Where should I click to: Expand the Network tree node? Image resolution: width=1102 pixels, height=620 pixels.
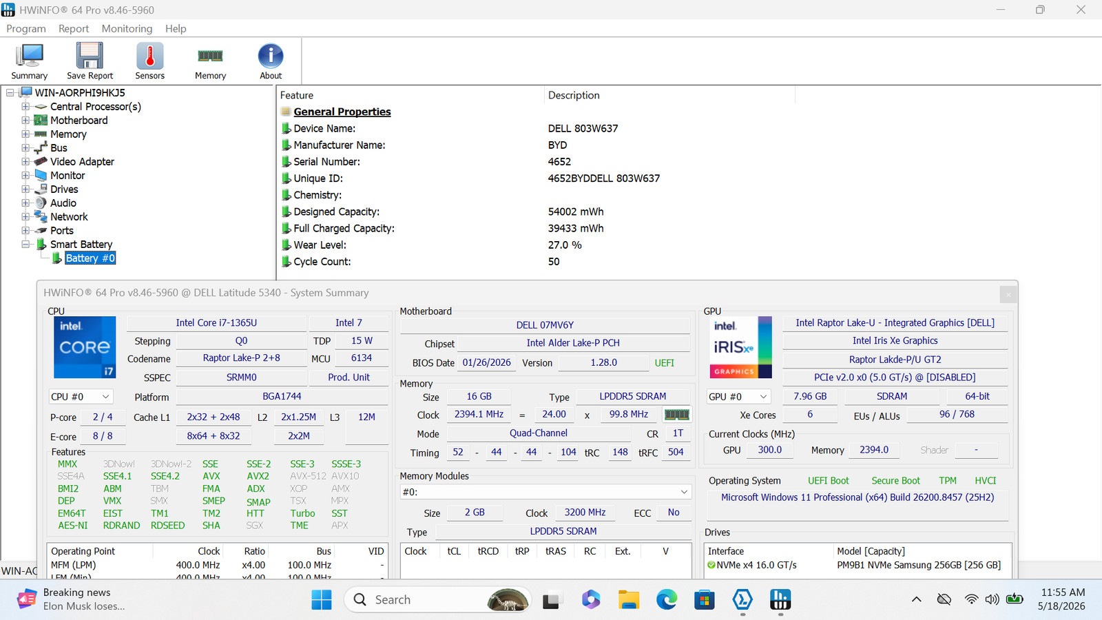click(25, 217)
